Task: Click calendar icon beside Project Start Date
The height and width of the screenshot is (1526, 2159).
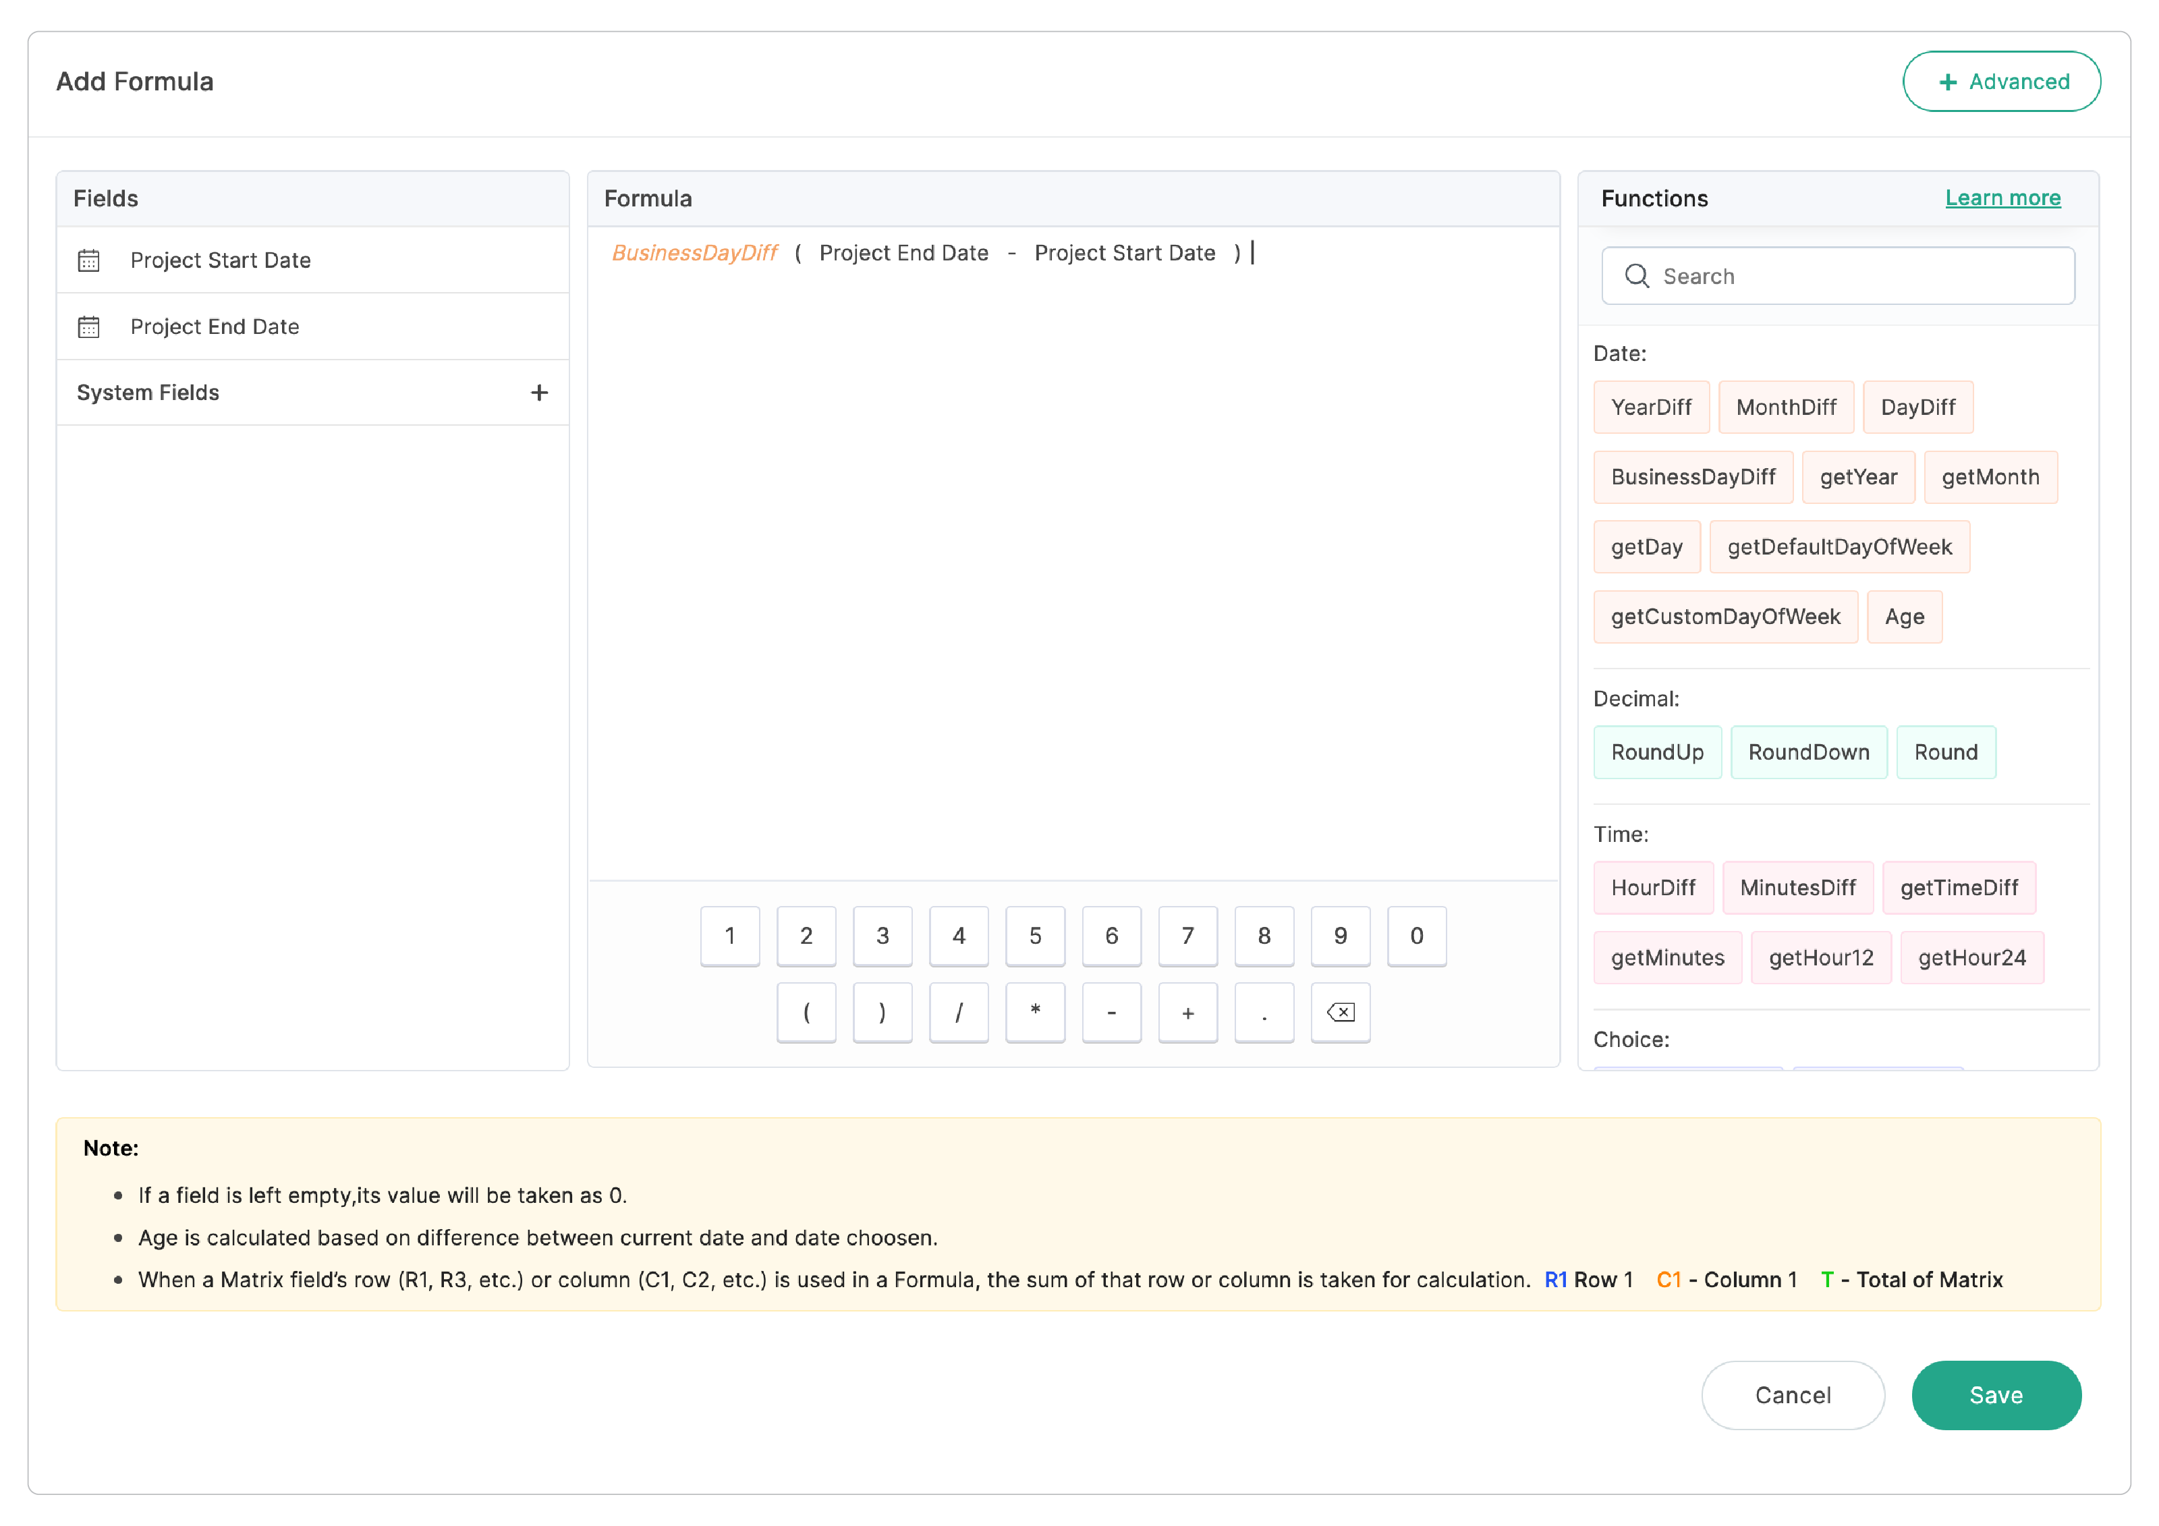Action: click(x=88, y=260)
